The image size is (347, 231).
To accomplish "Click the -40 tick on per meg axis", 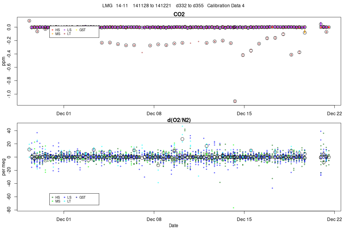I will (x=9, y=184).
